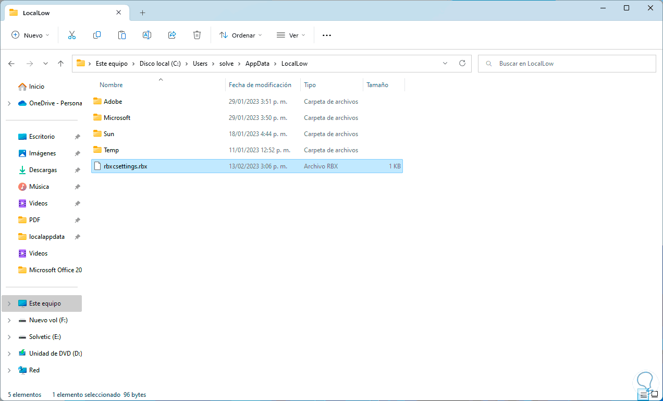
Task: Open recent locations dropdown arrow
Action: [x=45, y=64]
